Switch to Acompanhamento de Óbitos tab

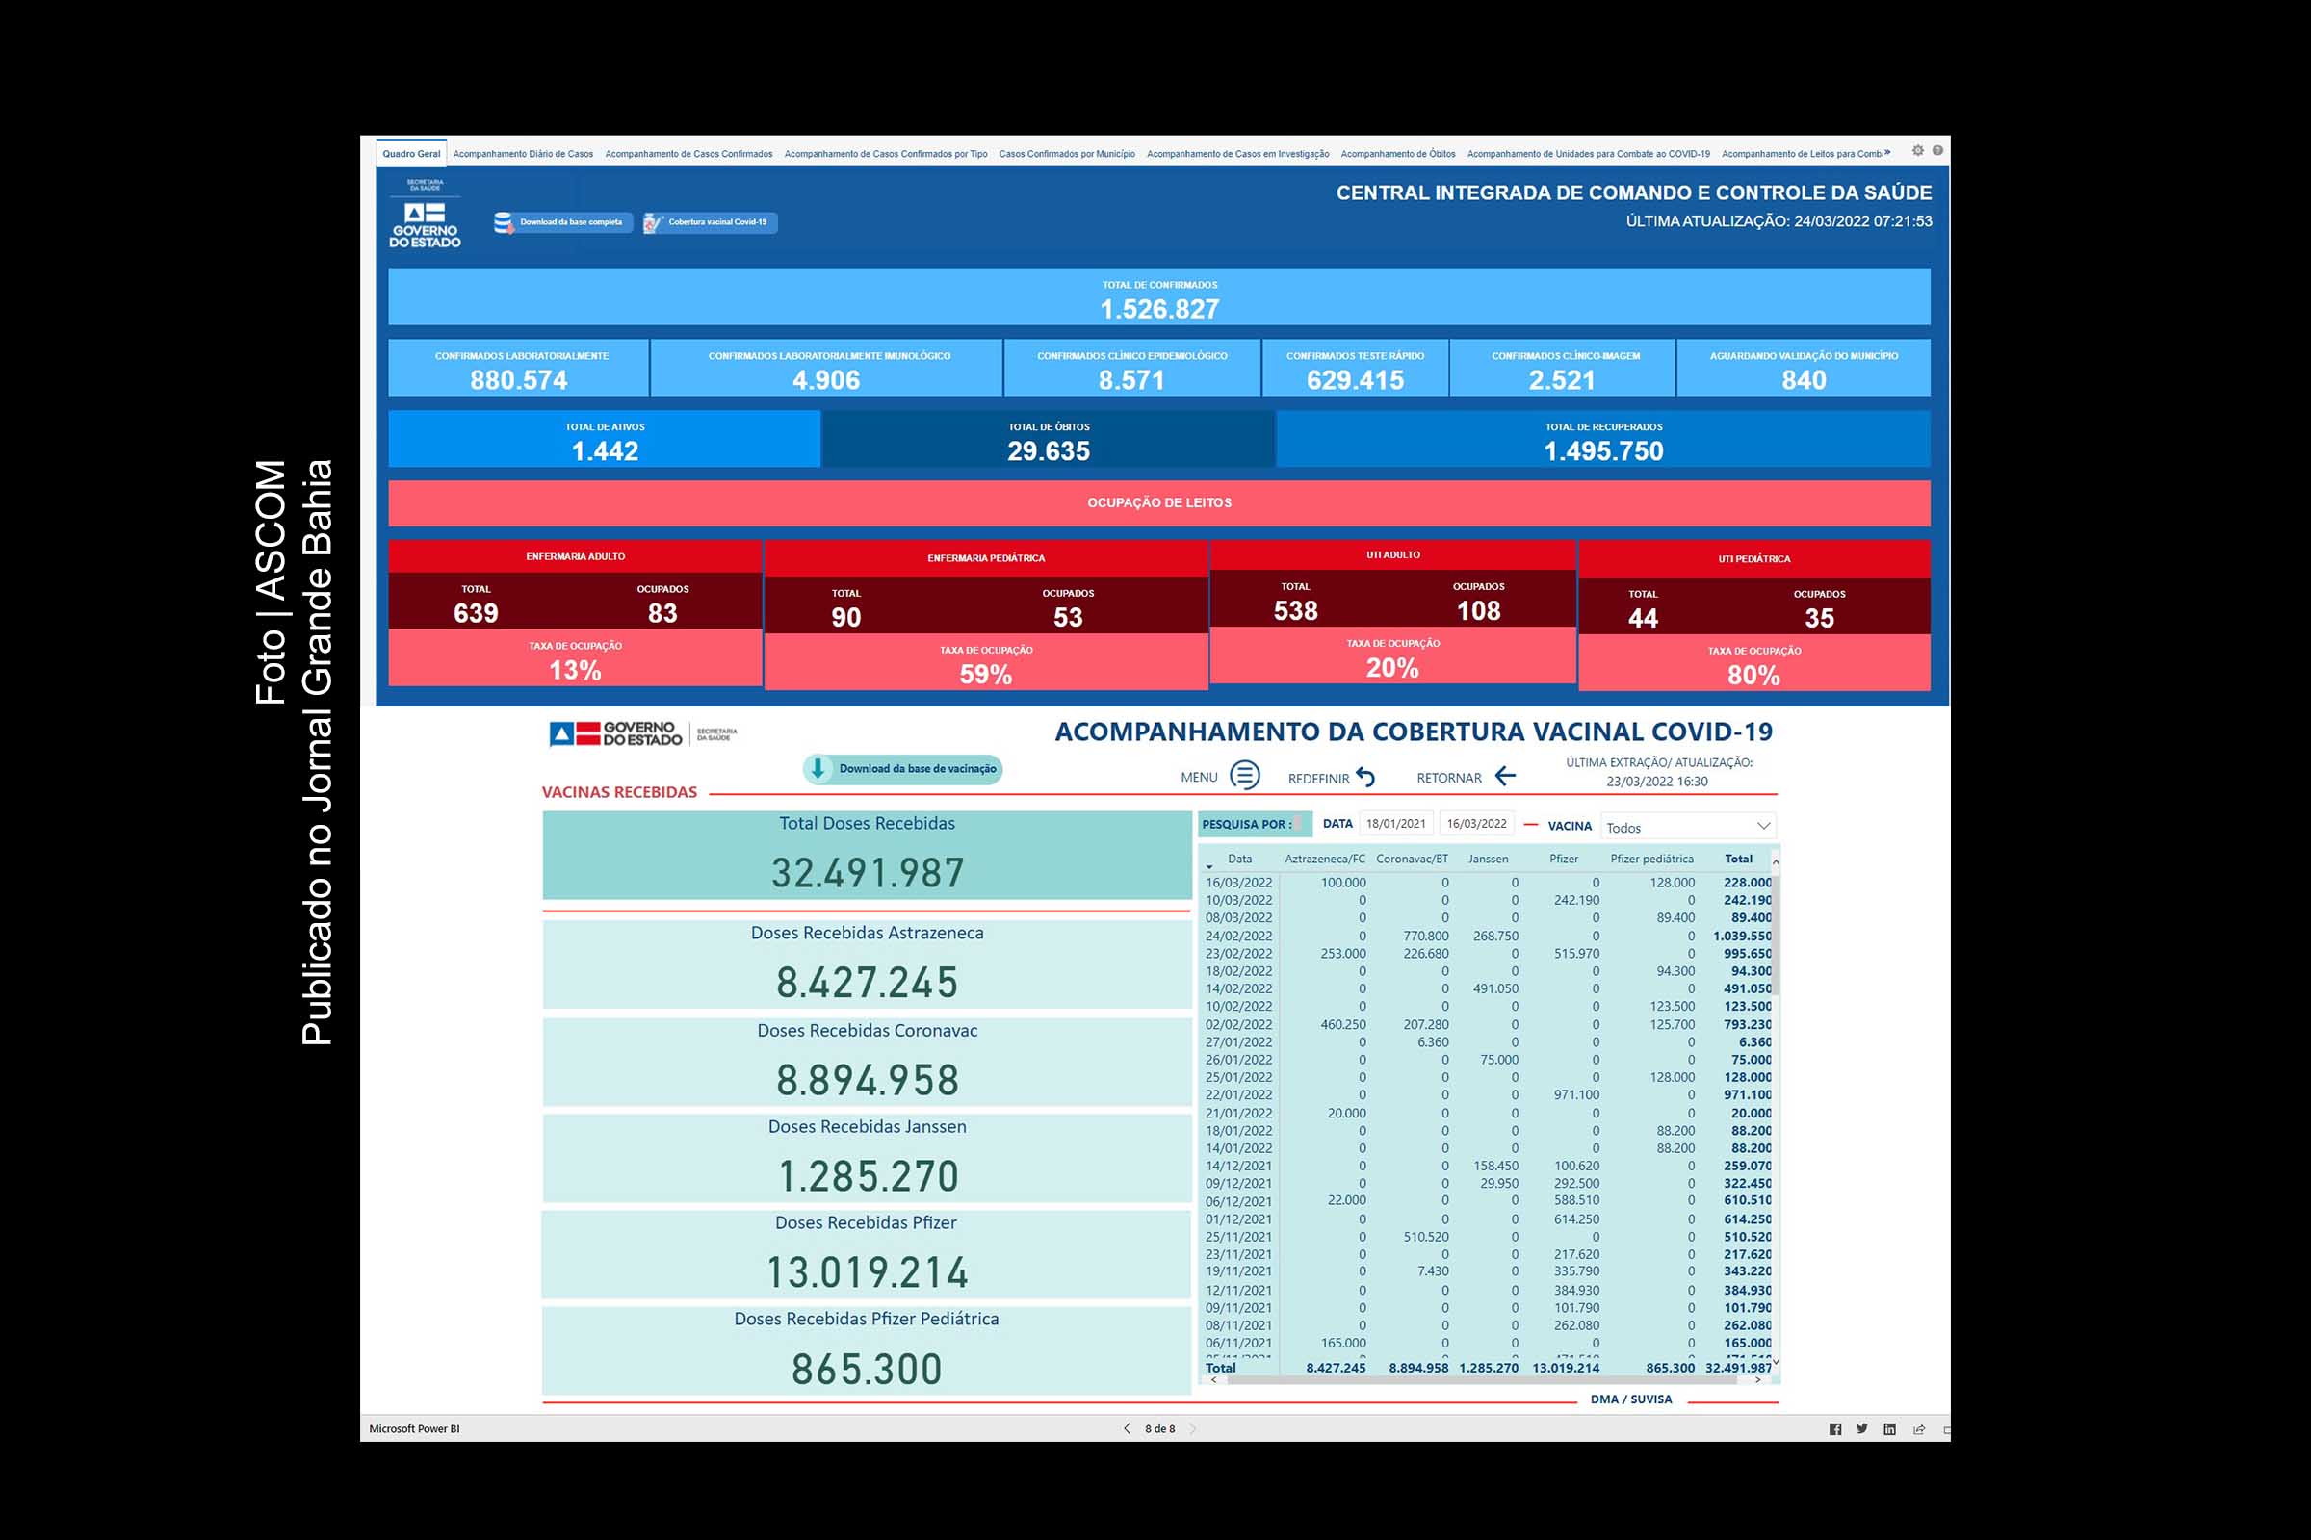coord(1397,154)
